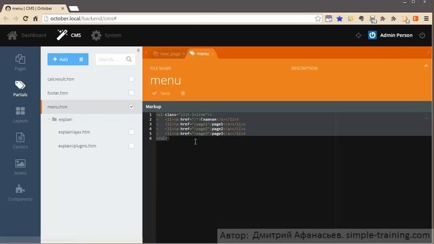434x244 pixels.
Task: Close the October browser tab
Action: 62,9
